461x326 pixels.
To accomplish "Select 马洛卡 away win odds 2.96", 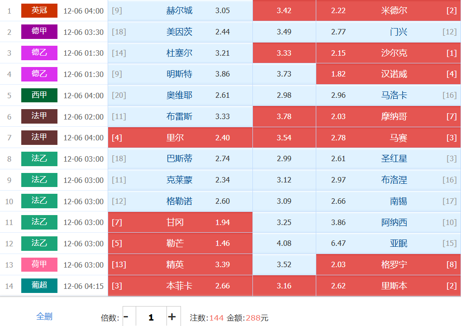I will click(x=388, y=95).
